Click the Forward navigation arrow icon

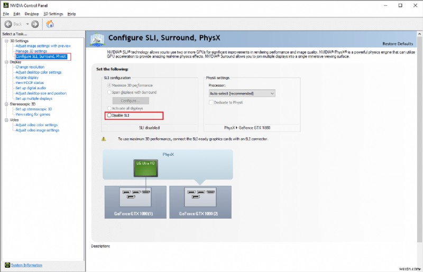tap(35, 24)
